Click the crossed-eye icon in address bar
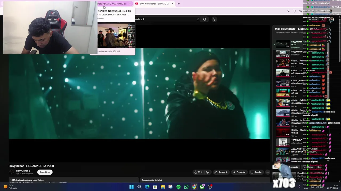 300,11
